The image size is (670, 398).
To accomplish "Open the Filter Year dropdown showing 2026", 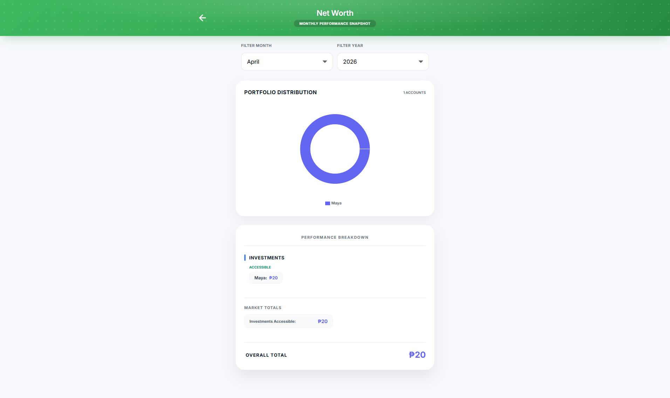I will pos(383,62).
